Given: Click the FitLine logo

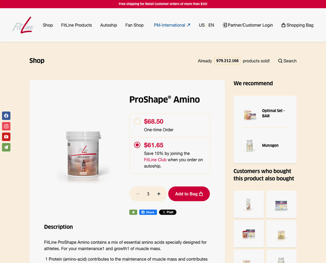Looking at the screenshot, I should (x=23, y=25).
